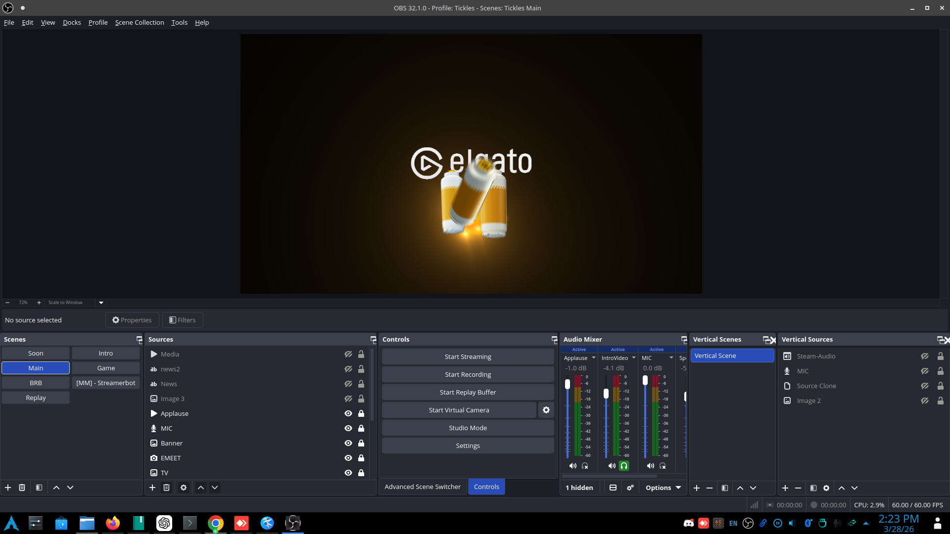Open Discord tray icon
Viewport: 950px width, 534px height.
click(x=689, y=523)
